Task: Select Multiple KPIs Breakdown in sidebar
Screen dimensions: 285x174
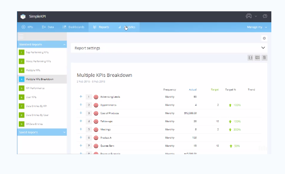Action: click(x=42, y=79)
